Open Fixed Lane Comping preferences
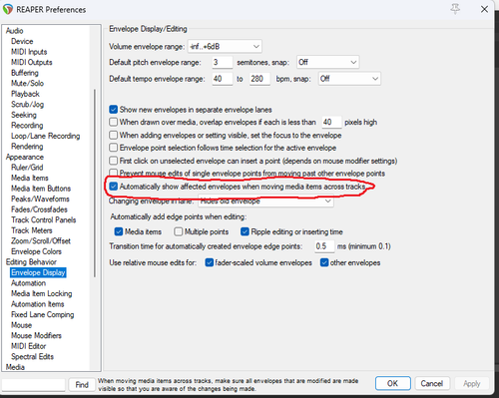499x398 pixels. (42, 315)
